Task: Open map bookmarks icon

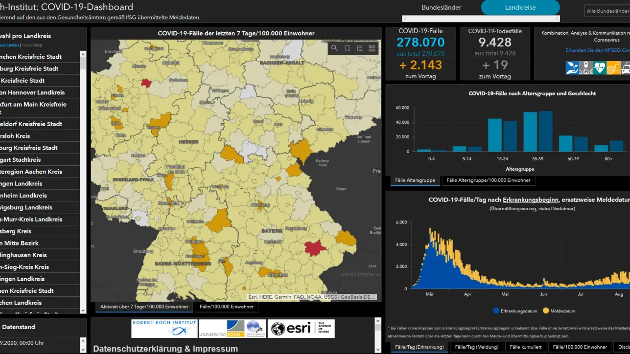Action: [x=347, y=48]
